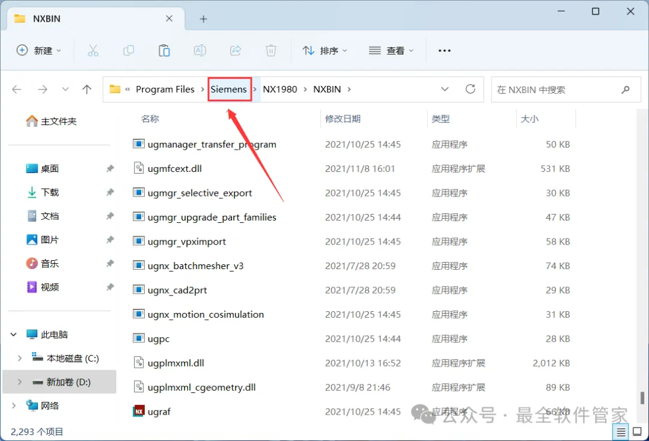649x441 pixels.
Task: Unpin the Music (音乐) pin icon
Action: point(110,263)
